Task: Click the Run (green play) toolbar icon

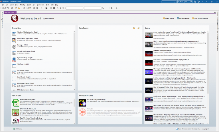Action: pos(41,8)
